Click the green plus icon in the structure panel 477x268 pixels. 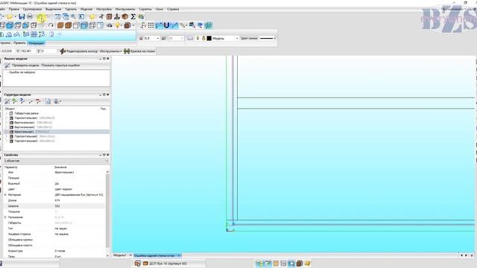(14, 101)
